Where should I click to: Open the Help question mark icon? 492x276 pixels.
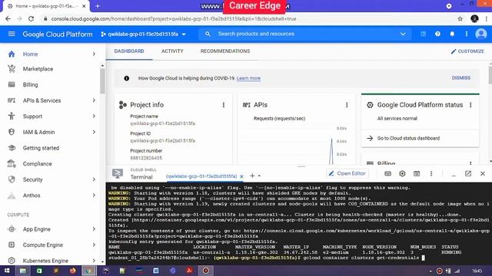[x=437, y=34]
